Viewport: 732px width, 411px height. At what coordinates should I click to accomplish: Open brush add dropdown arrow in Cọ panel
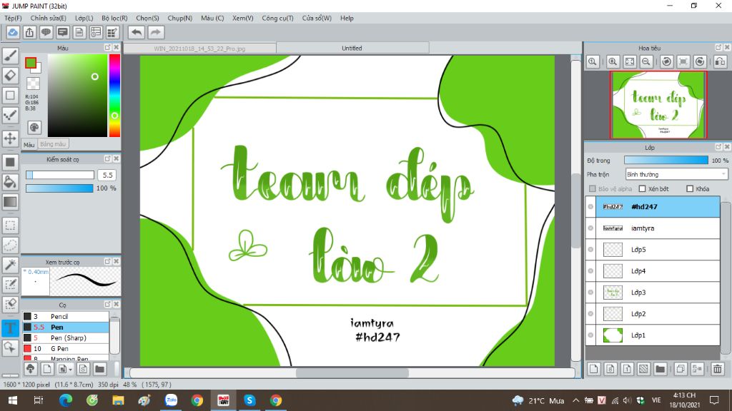click(x=71, y=370)
